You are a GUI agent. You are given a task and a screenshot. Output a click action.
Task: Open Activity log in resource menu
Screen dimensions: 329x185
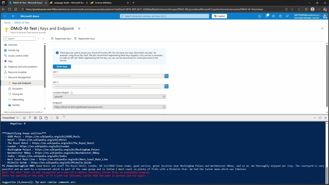14,50
